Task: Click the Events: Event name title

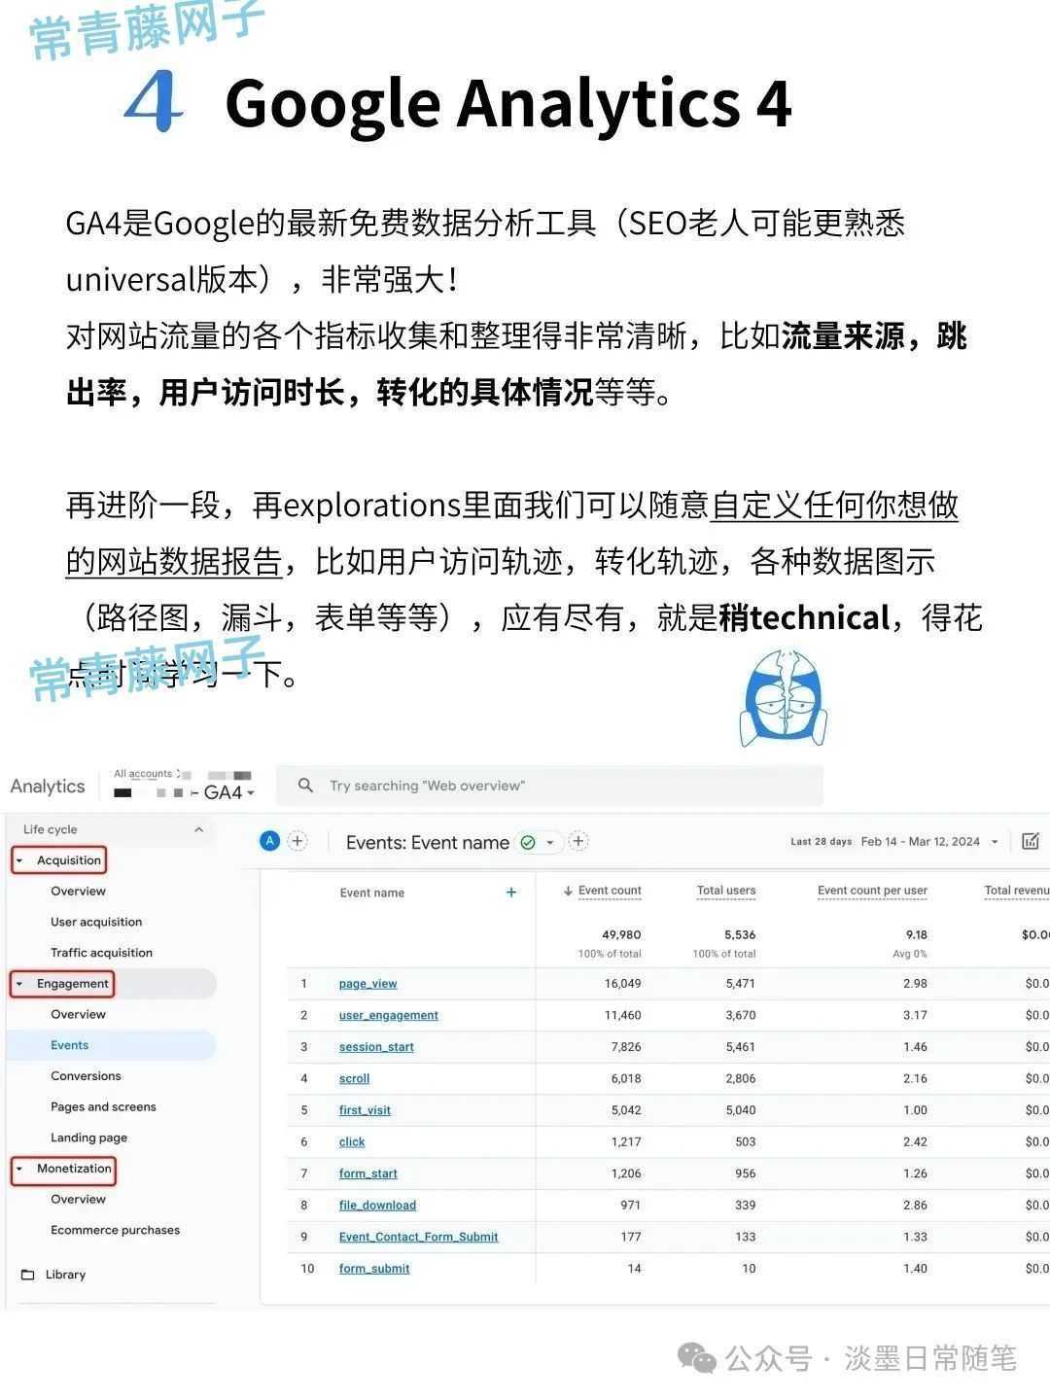Action: click(428, 843)
